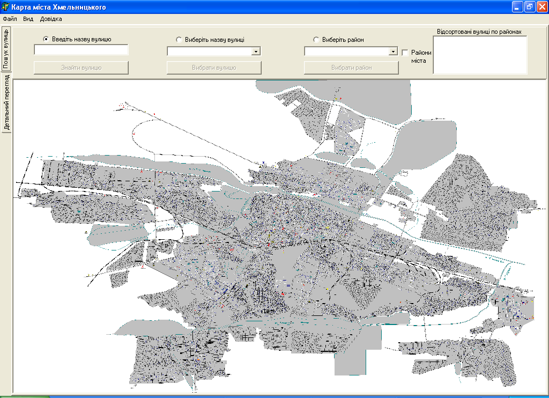Screen dimensions: 549x398
Task: Switch to the Детальний перегляд tab
Action: click(6, 102)
